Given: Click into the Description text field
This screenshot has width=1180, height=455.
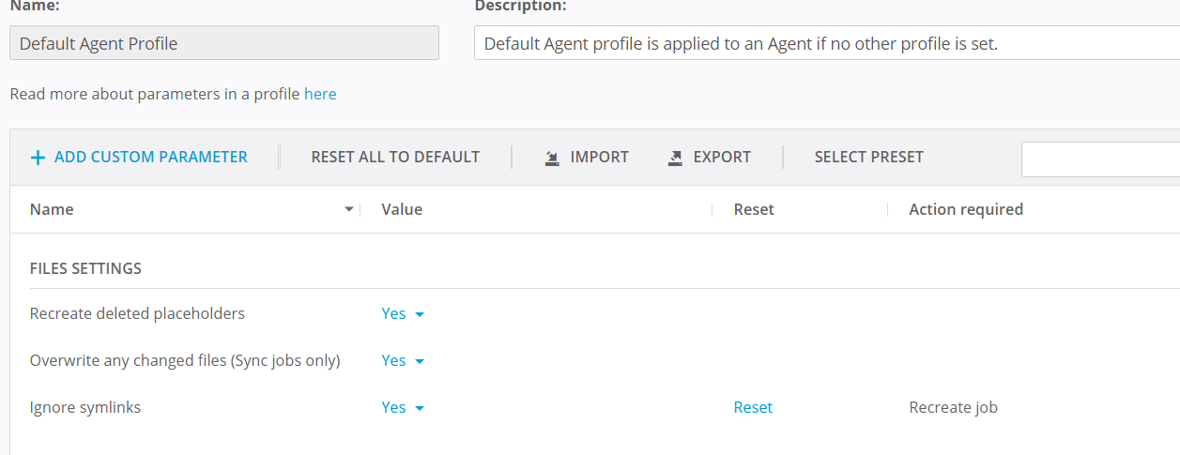Looking at the screenshot, I should tap(826, 43).
